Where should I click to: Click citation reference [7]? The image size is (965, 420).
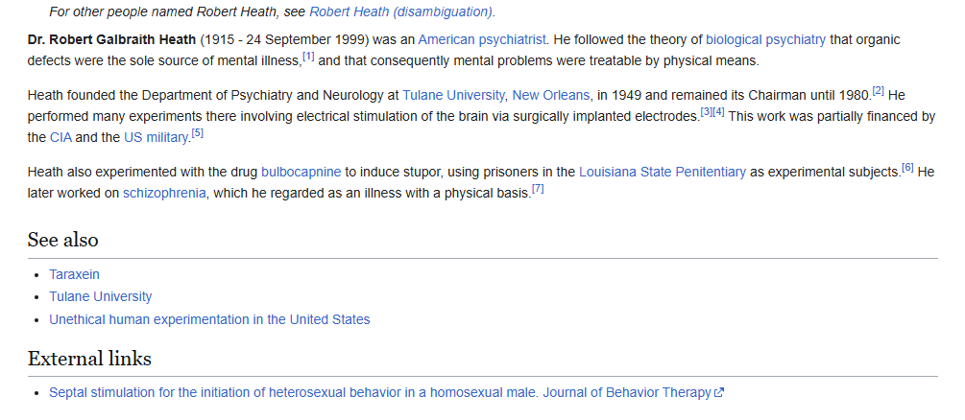pyautogui.click(x=538, y=189)
